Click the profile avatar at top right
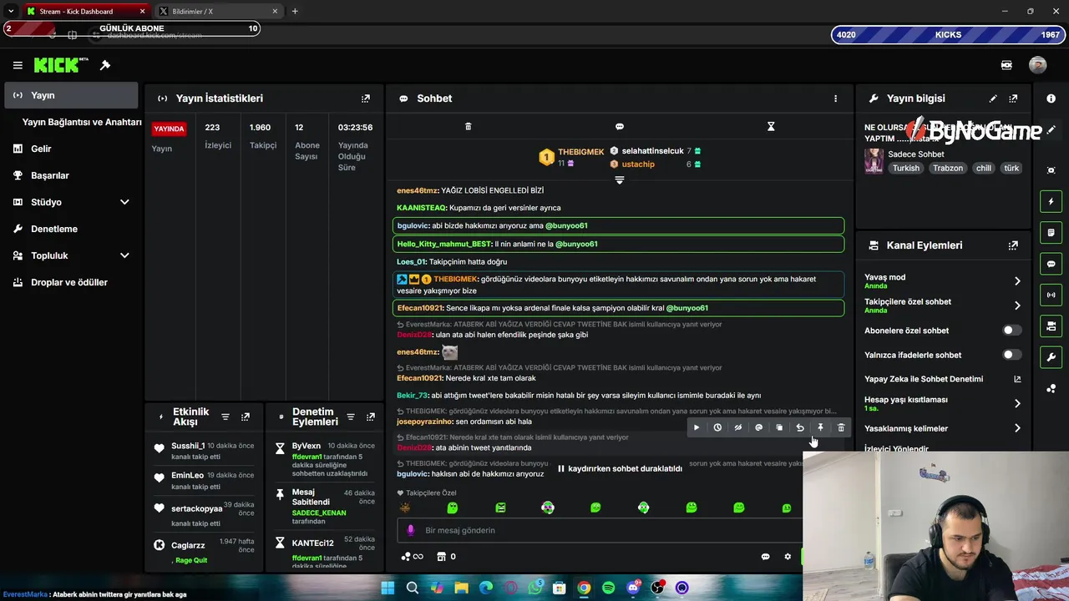Viewport: 1069px width, 601px height. pos(1037,65)
